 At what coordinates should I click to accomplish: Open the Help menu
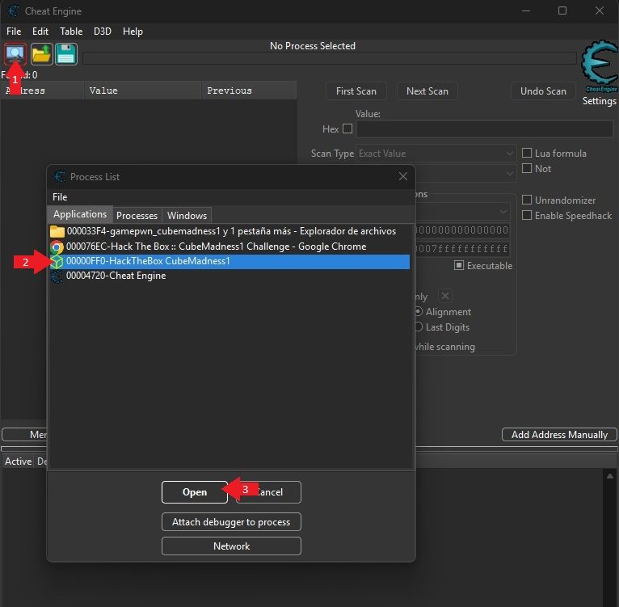point(133,32)
